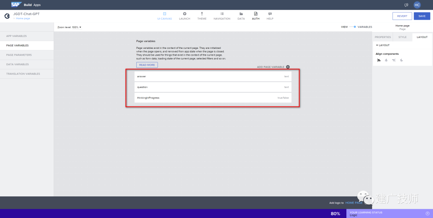Open the HC user avatar menu
Image resolution: width=433 pixels, height=218 pixels.
[x=417, y=5]
